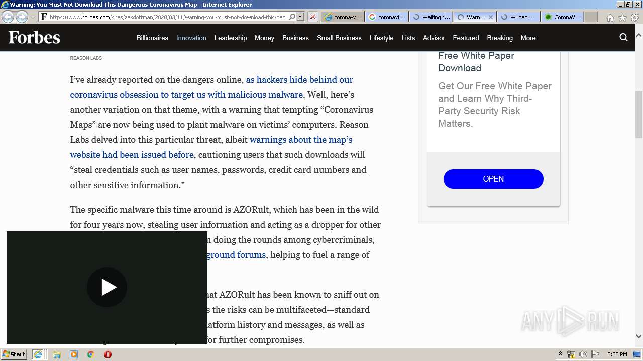Close the Warn... tab

click(491, 17)
